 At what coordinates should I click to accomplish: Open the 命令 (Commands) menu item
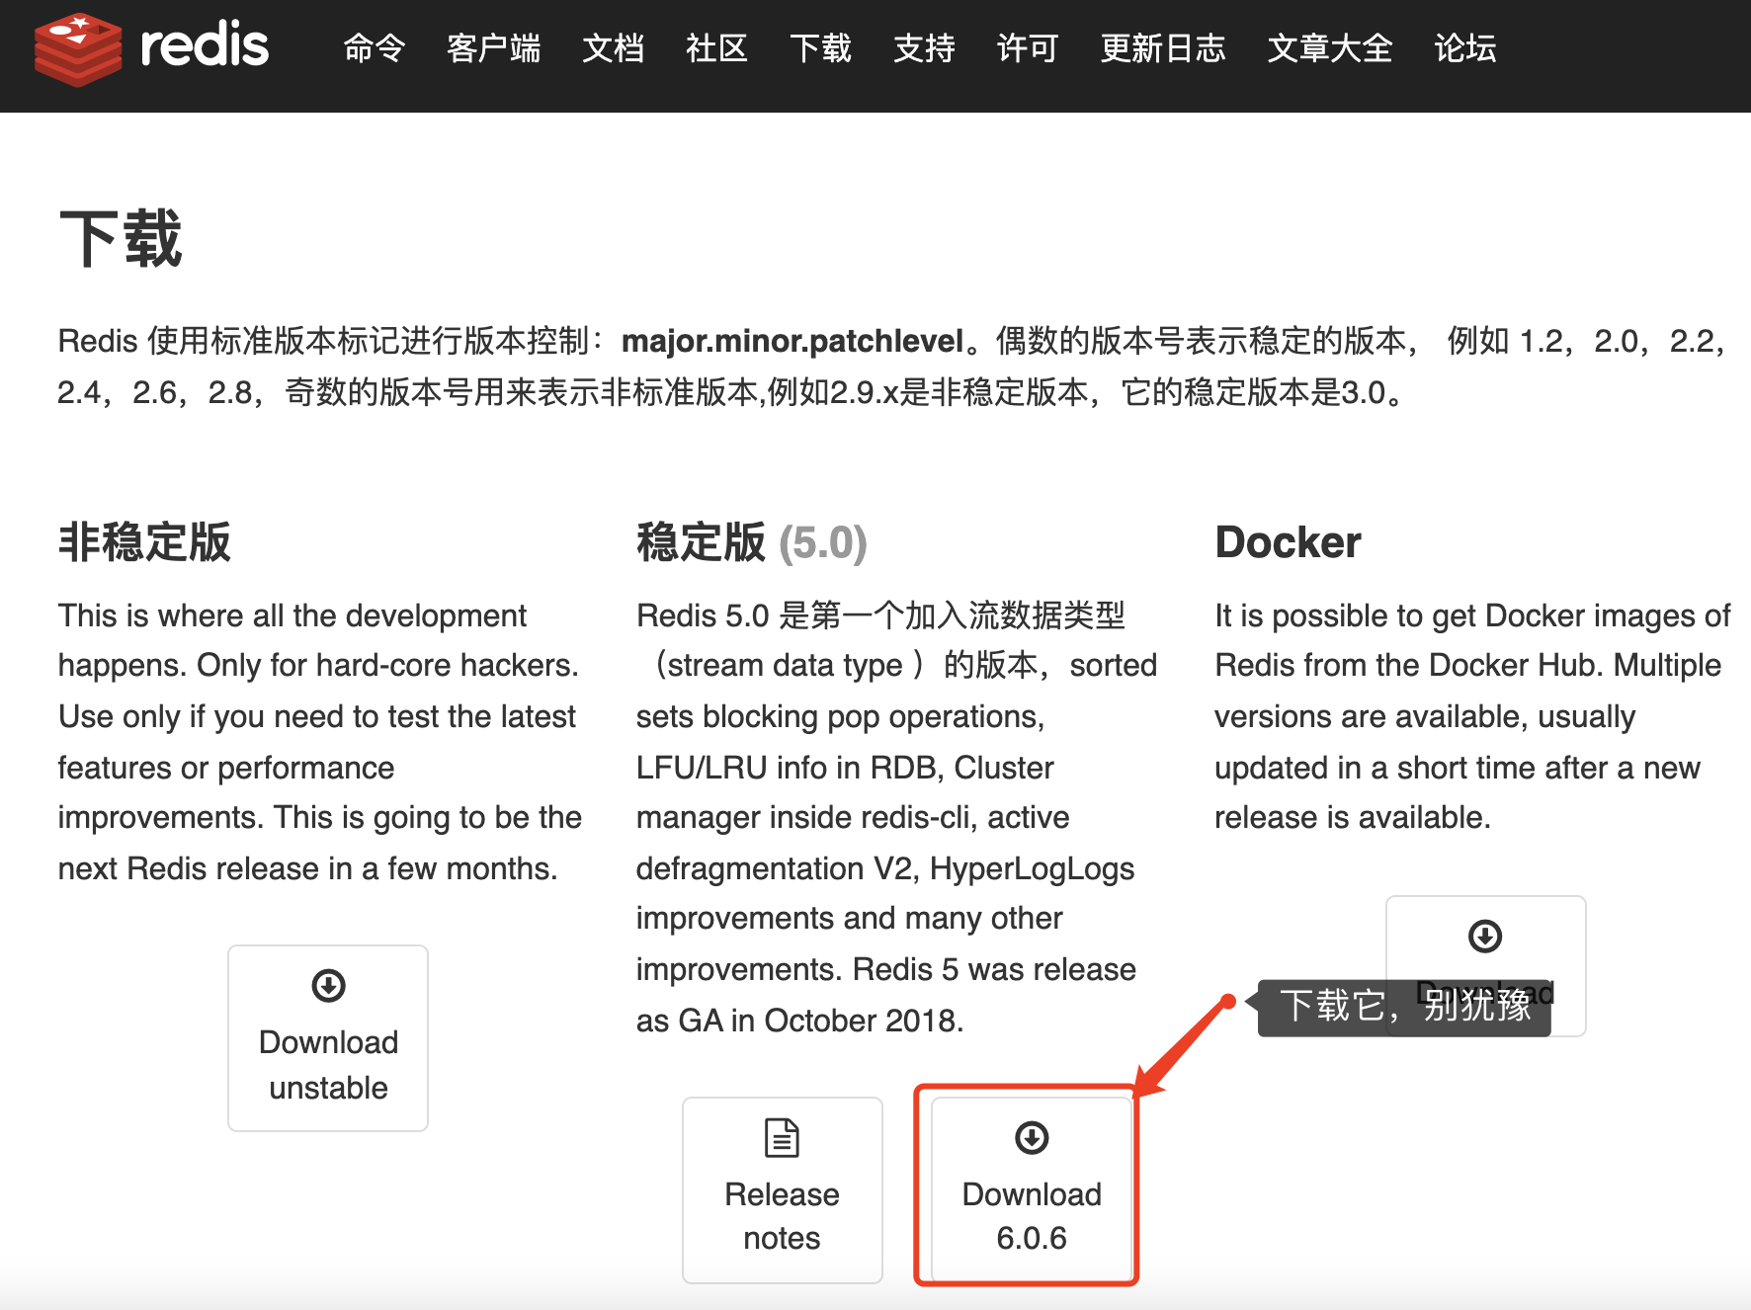tap(374, 48)
